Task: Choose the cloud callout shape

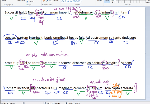Action: point(79,1)
